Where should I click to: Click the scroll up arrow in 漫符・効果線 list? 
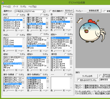23,78
